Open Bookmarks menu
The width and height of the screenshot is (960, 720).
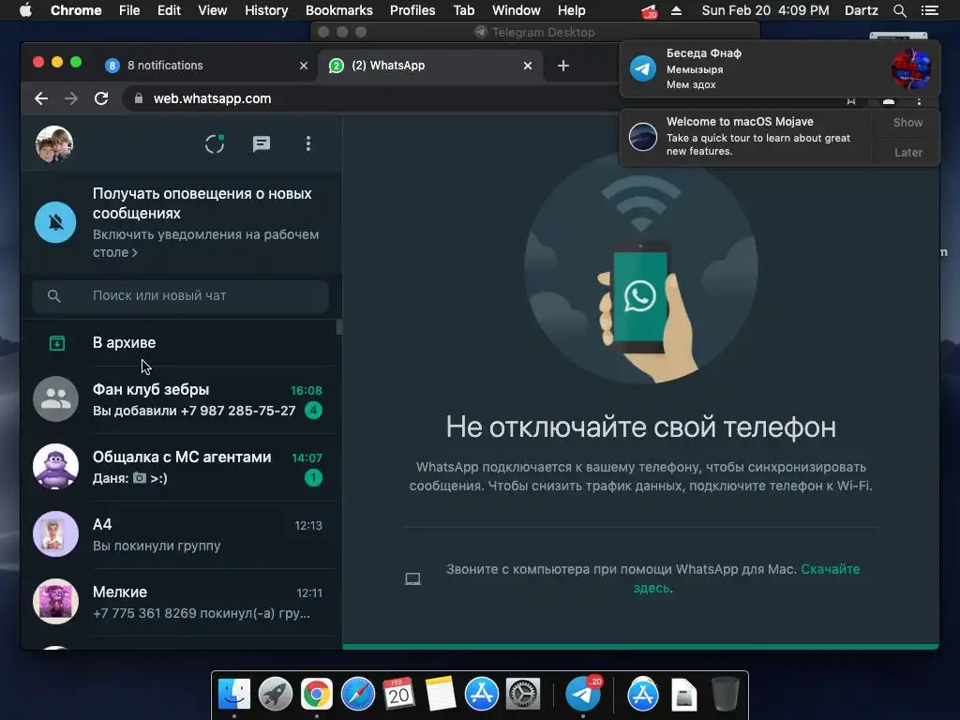coord(339,10)
